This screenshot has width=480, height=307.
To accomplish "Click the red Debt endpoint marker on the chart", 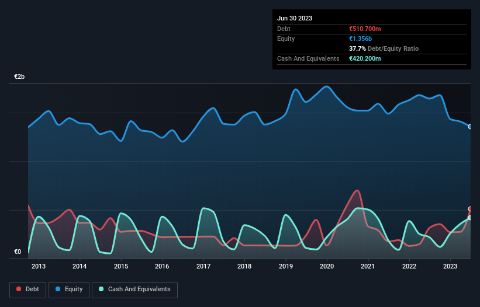I will coord(470,209).
